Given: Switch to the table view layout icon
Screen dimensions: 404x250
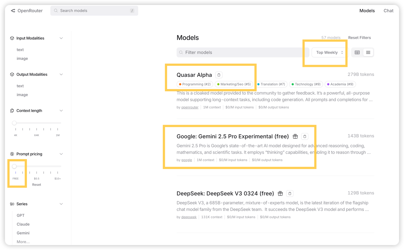Looking at the screenshot, I should pos(357,52).
